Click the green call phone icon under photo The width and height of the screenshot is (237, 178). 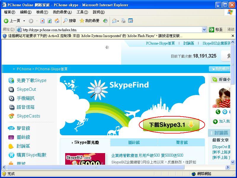218,112
